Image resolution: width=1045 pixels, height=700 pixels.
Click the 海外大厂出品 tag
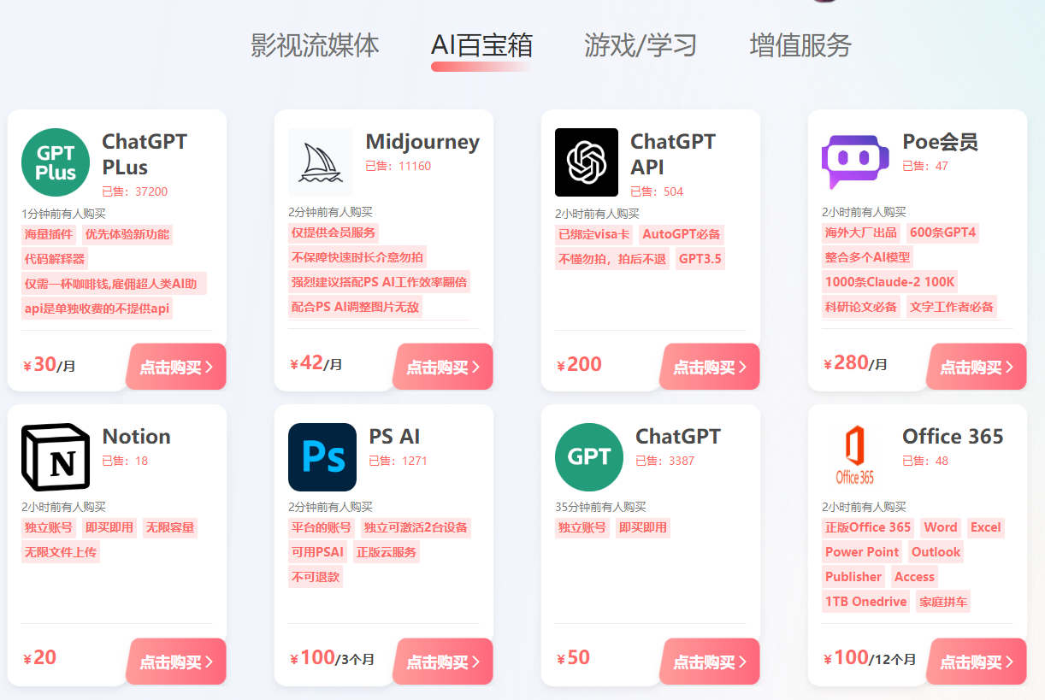(x=861, y=232)
